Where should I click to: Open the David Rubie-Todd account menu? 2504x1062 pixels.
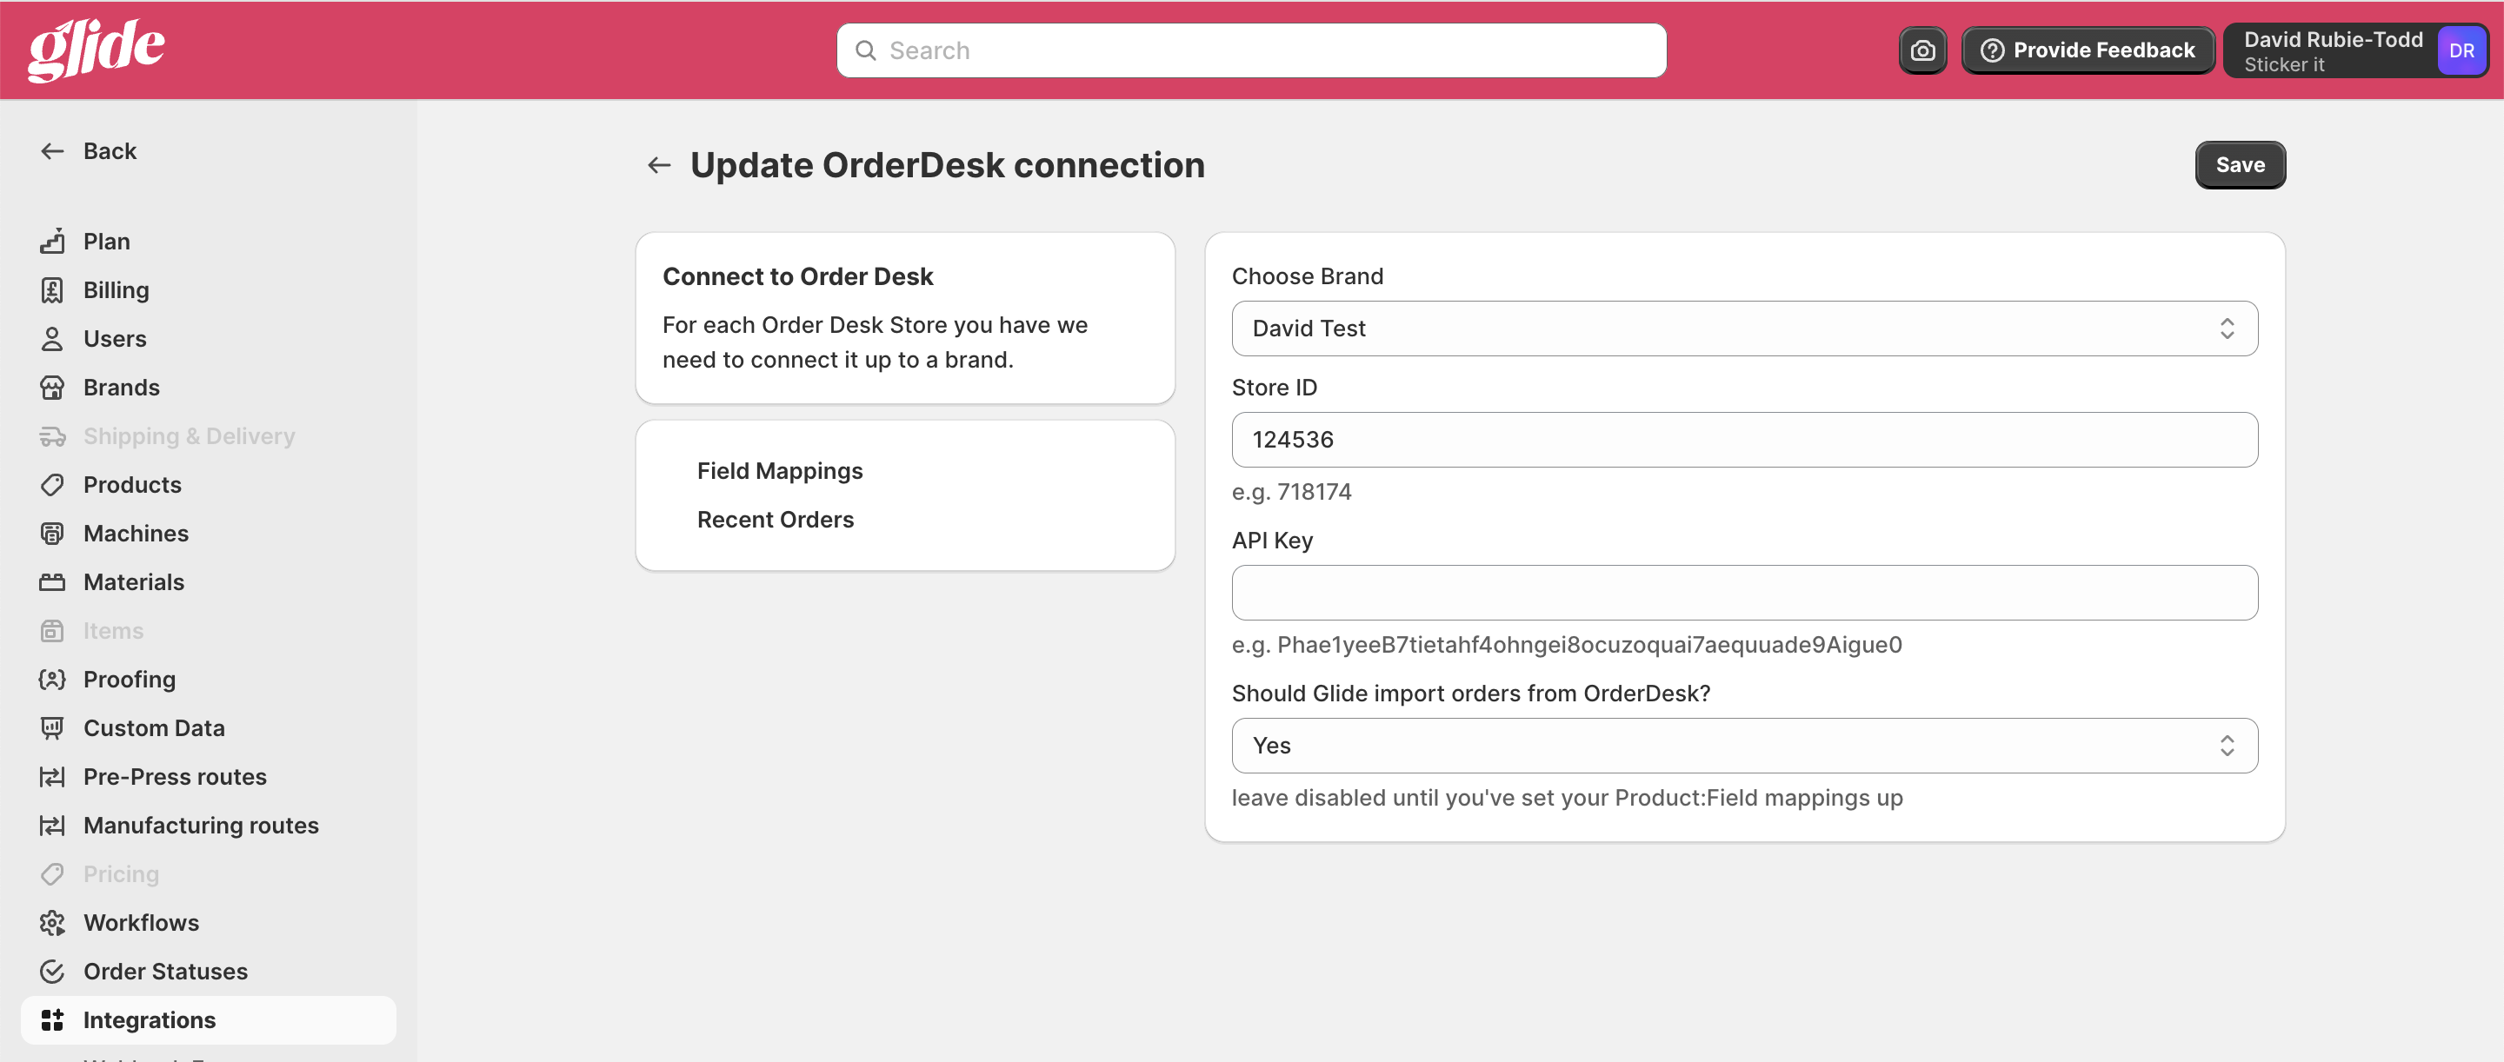pos(2332,50)
